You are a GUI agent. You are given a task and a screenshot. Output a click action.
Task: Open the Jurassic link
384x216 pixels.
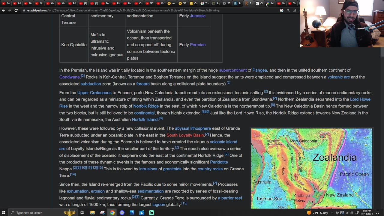tap(198, 16)
